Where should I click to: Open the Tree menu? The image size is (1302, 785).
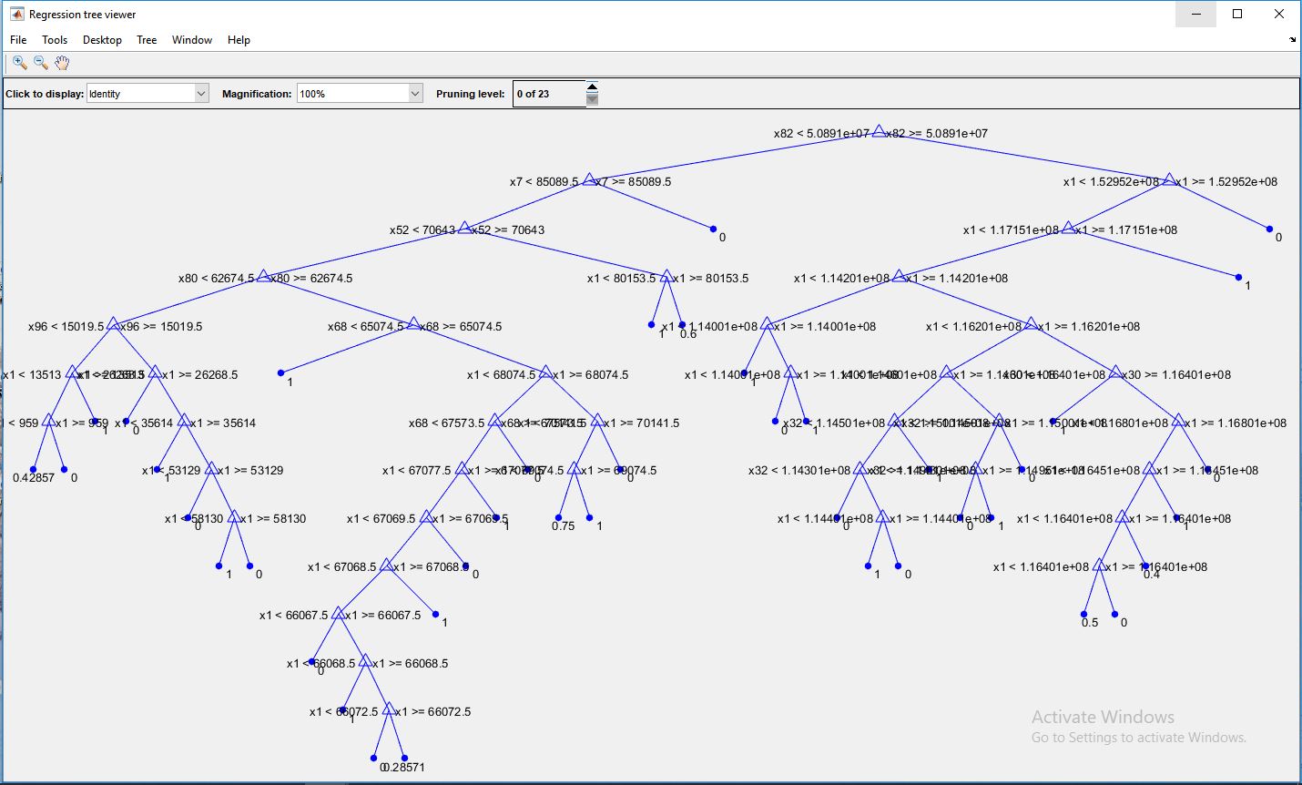147,40
